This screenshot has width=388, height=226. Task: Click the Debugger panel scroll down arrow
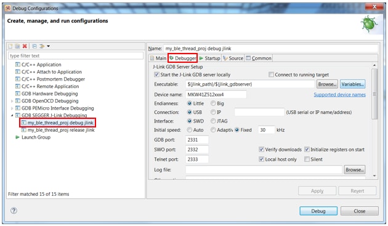pos(374,176)
